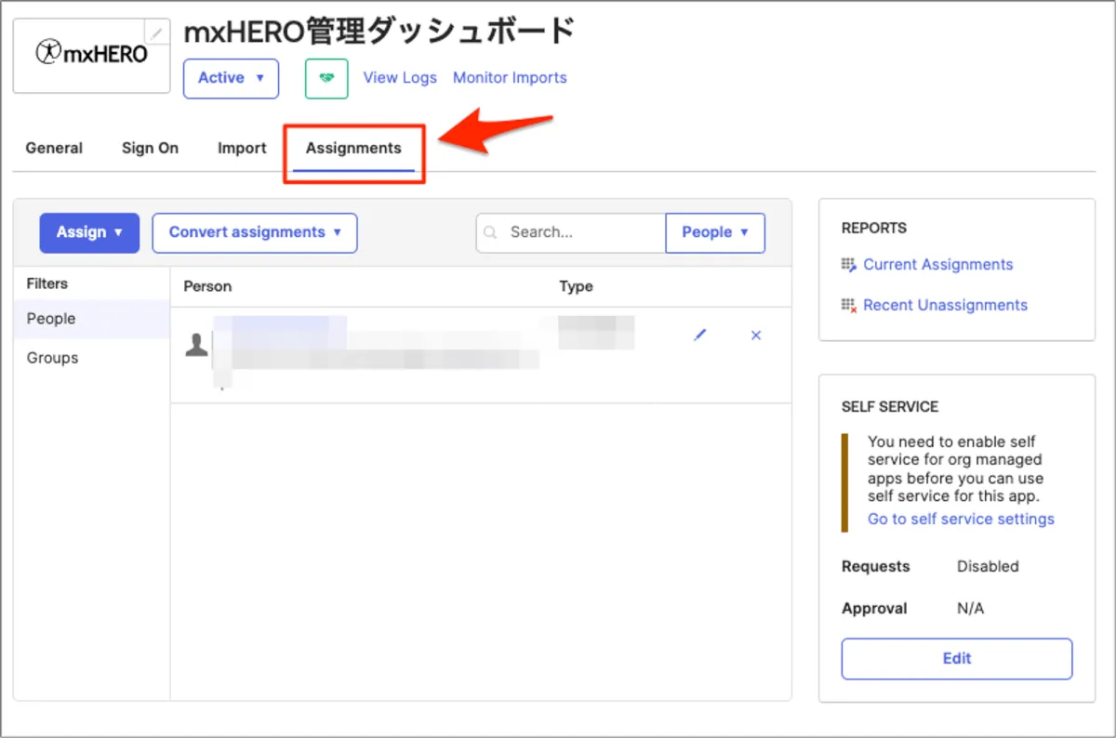Image resolution: width=1116 pixels, height=738 pixels.
Task: Remove the assigned person with X icon
Action: [x=755, y=335]
